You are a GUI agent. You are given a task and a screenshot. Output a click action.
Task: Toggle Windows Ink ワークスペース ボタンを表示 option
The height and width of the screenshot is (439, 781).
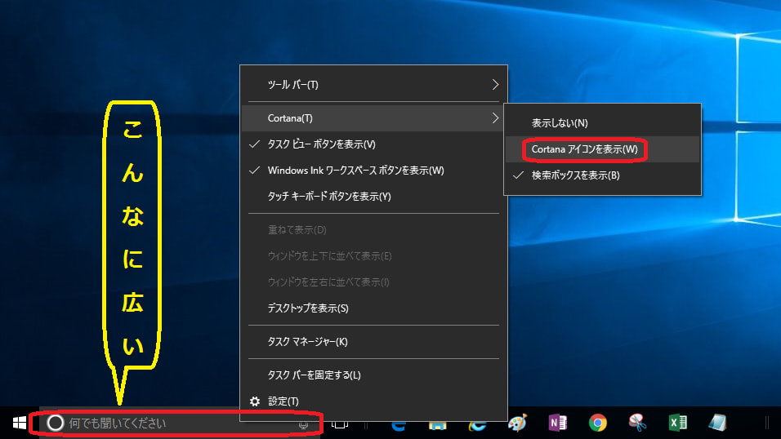tap(355, 171)
